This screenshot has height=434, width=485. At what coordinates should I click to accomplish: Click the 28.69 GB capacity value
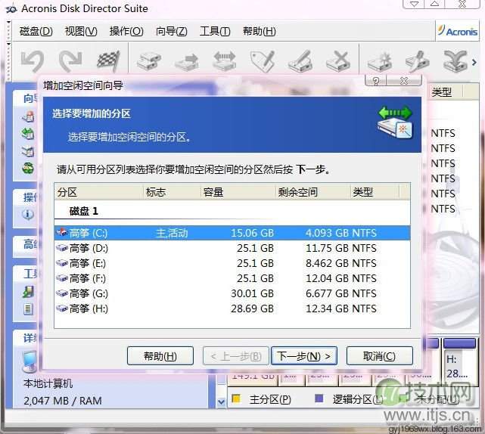(252, 308)
